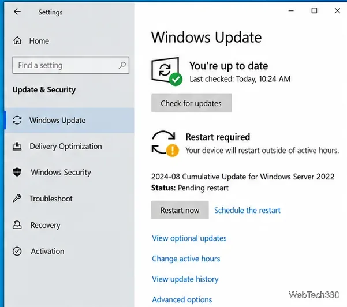Click the Troubleshoot wrench icon
Image resolution: width=347 pixels, height=307 pixels.
[17, 199]
